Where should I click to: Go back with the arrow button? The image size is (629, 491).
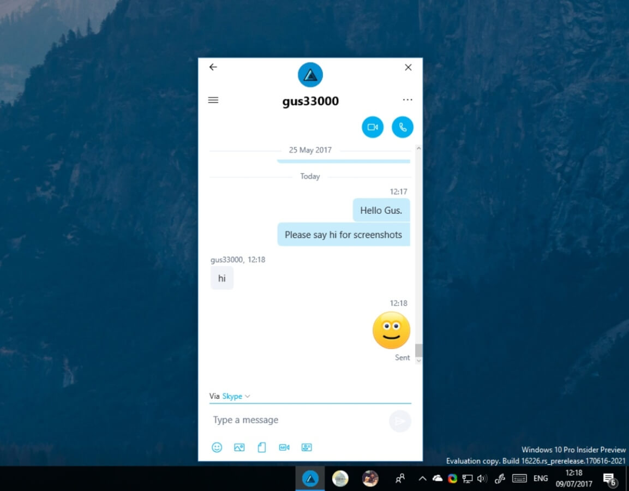click(213, 67)
